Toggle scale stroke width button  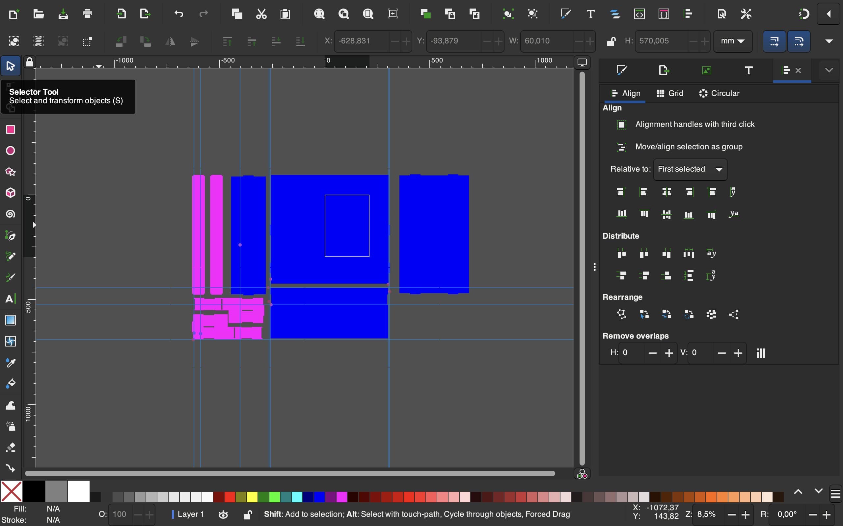click(x=774, y=41)
